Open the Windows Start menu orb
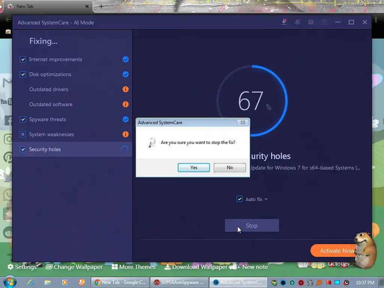384x288 pixels. pyautogui.click(x=10, y=282)
